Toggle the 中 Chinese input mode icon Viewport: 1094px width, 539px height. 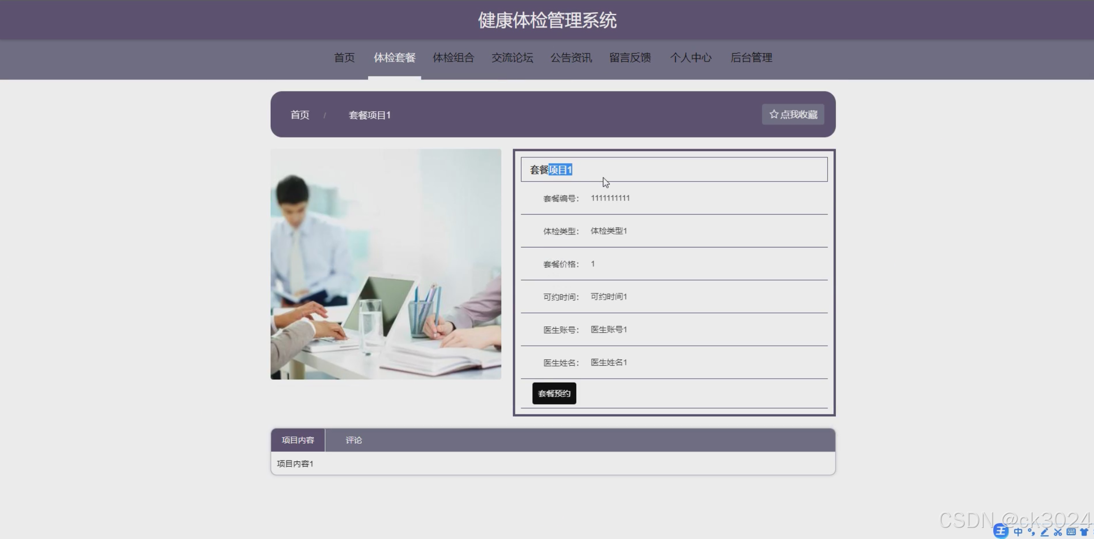[x=1018, y=532]
